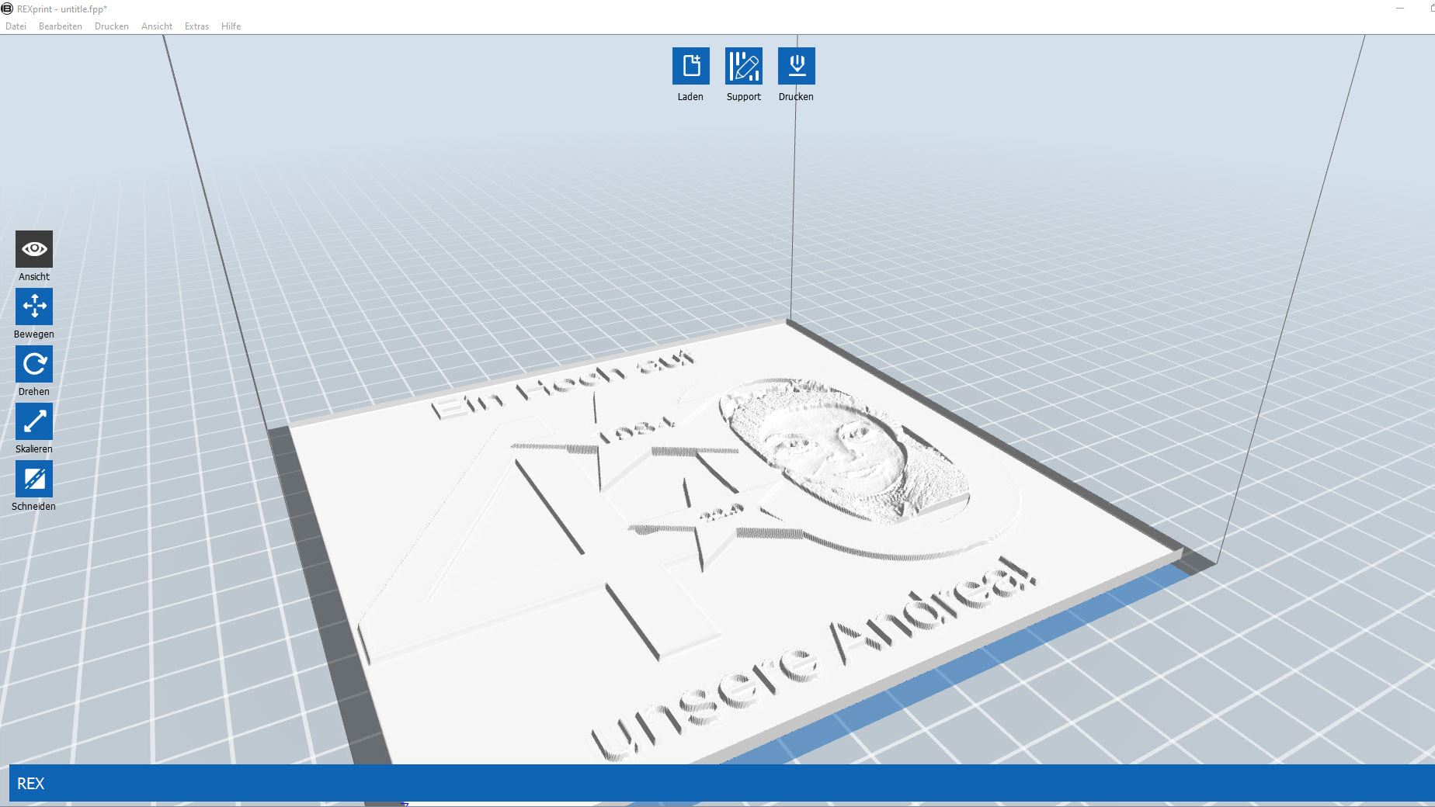This screenshot has height=807, width=1435.
Task: Click the Drucken (print) icon
Action: tap(796, 66)
